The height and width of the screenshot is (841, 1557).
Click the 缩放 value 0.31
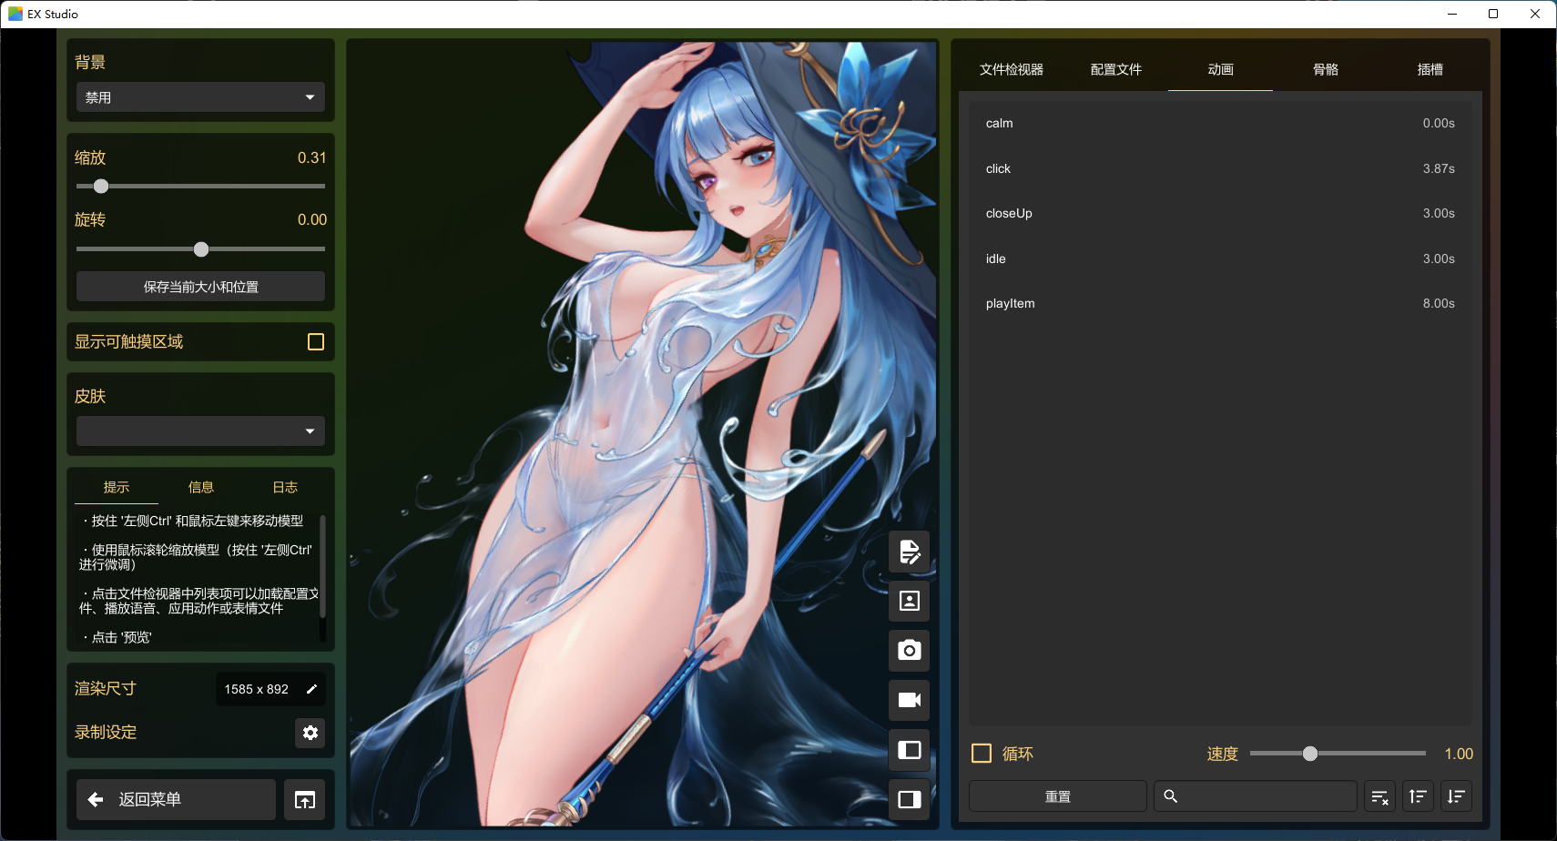(311, 158)
